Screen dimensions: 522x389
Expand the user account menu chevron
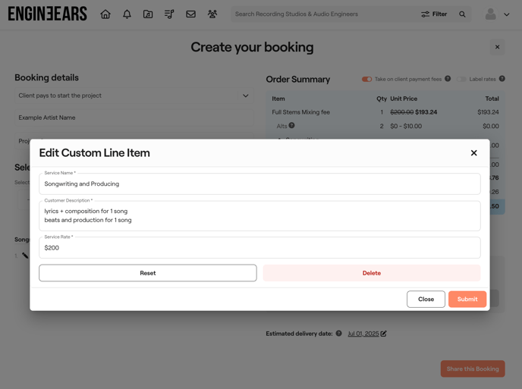tap(507, 14)
